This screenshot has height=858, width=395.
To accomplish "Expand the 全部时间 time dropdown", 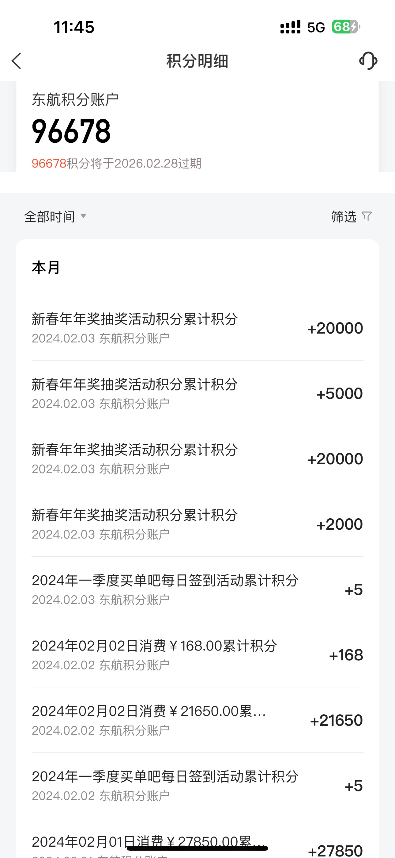I will coord(55,217).
